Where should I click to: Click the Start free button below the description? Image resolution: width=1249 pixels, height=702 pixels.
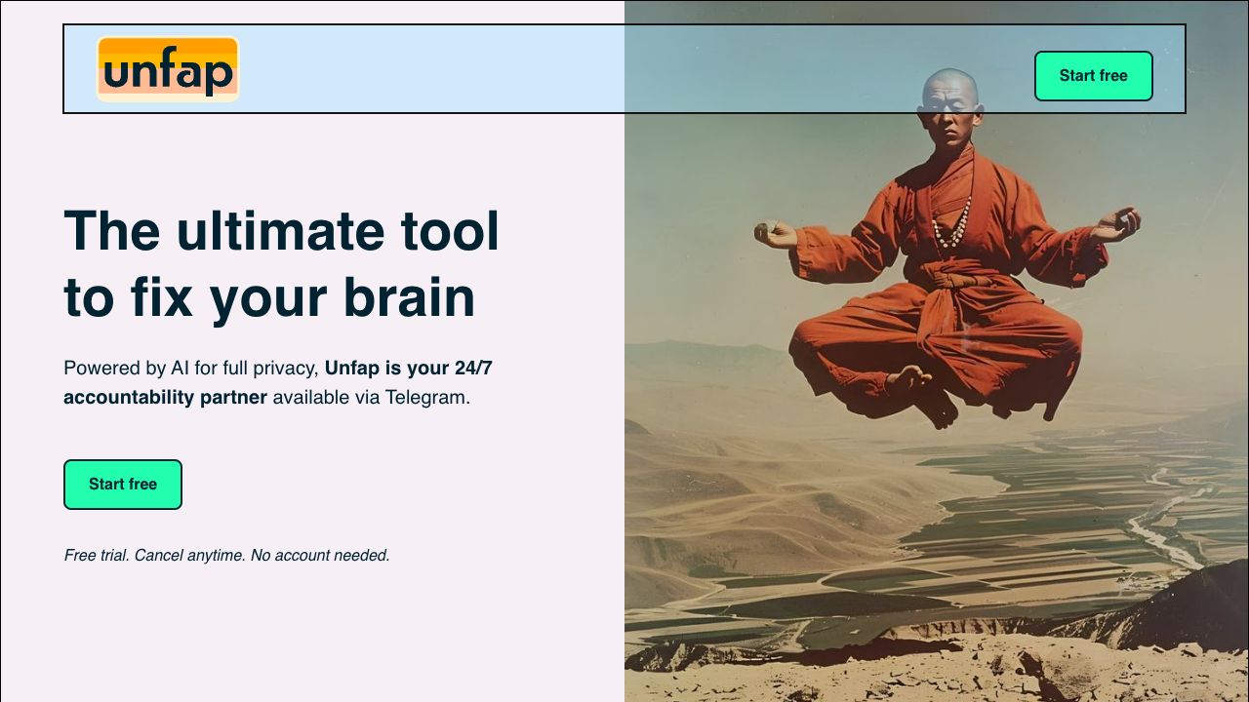123,485
